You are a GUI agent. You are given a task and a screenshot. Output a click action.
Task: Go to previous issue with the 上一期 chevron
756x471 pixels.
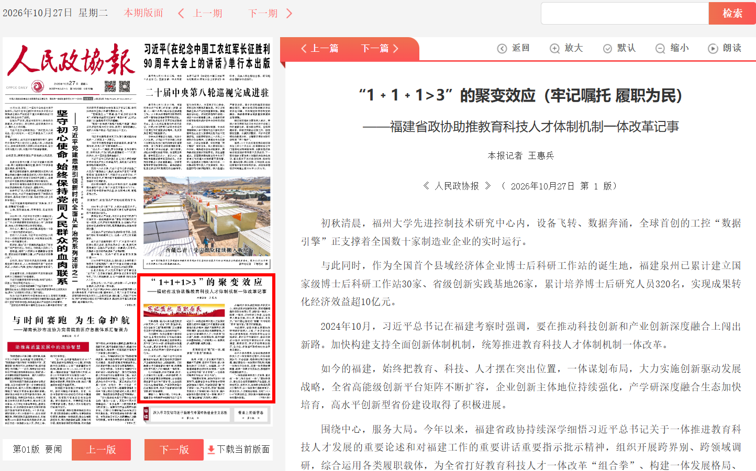coord(181,13)
